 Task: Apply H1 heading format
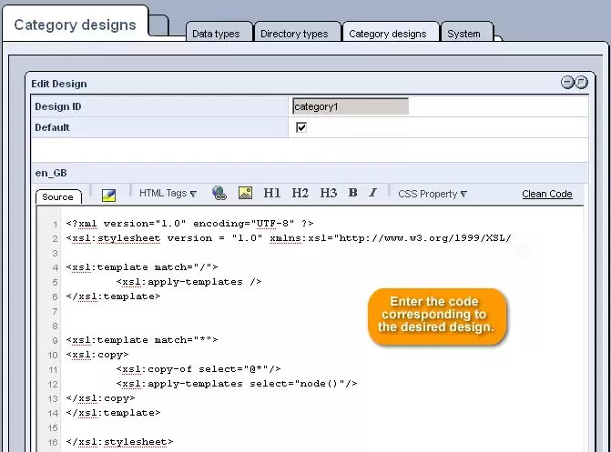click(271, 194)
